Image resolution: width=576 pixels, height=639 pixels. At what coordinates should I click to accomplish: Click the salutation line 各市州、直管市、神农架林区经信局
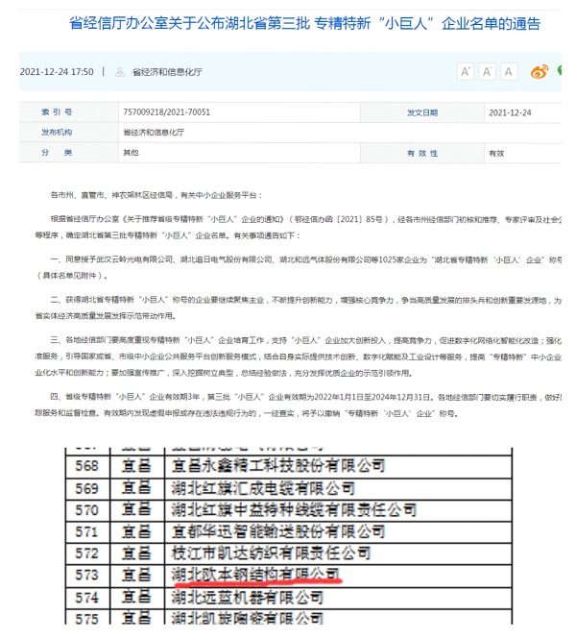tap(156, 195)
